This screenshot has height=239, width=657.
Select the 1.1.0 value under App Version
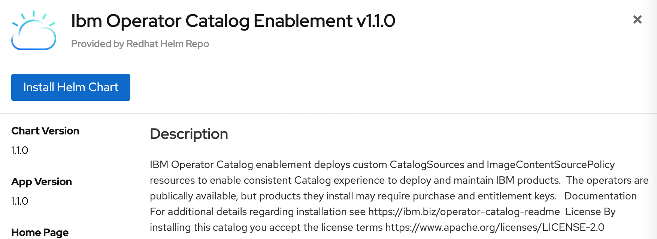[x=20, y=201]
